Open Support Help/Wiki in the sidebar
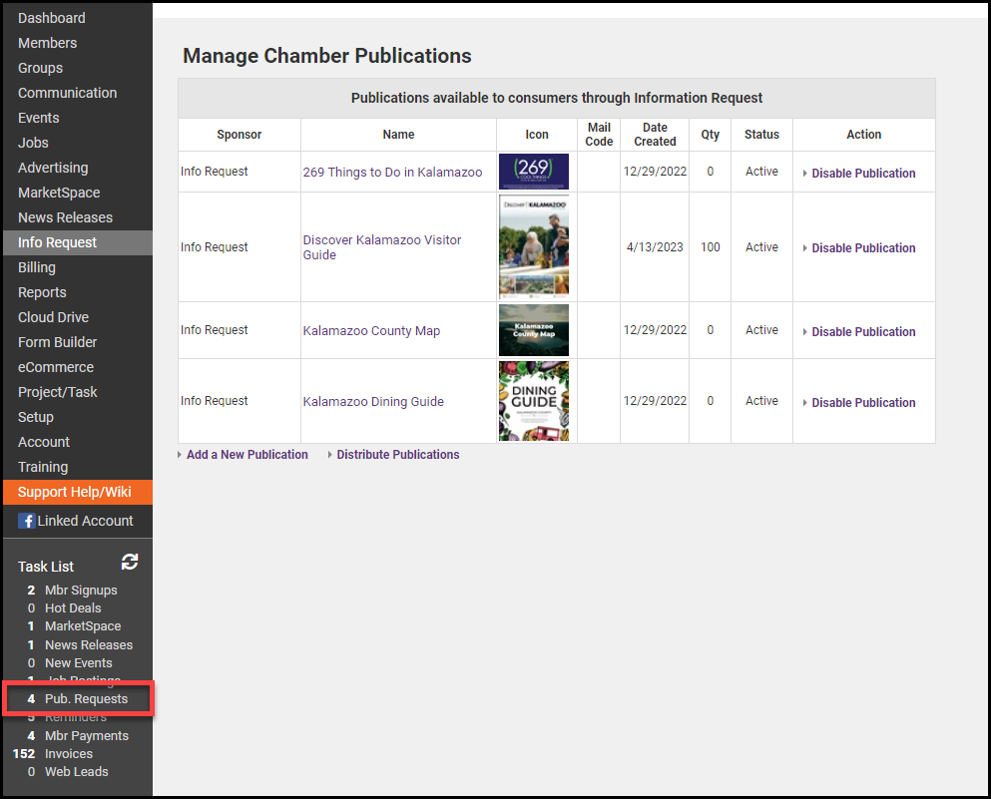The image size is (991, 799). [x=75, y=492]
